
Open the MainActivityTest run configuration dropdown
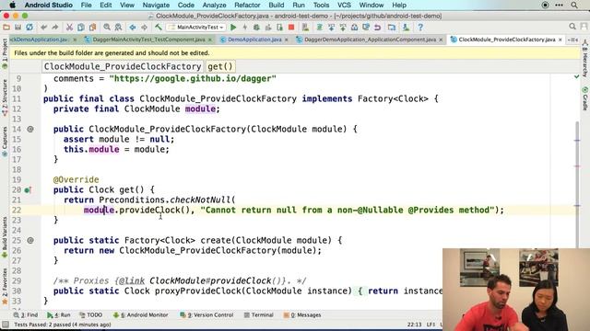coord(196,27)
